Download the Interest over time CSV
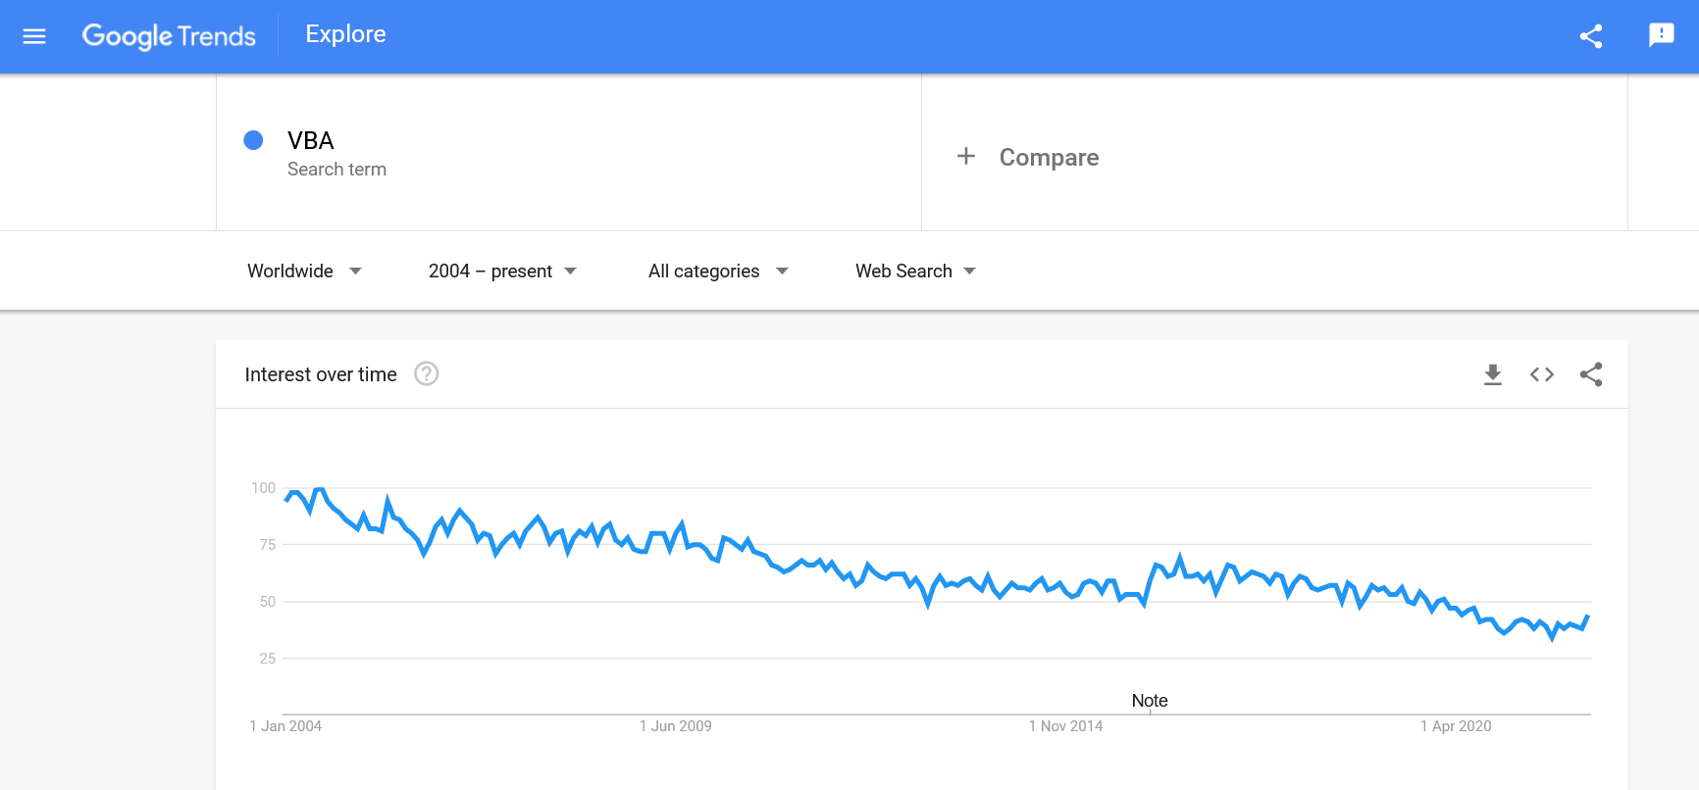 coord(1493,374)
